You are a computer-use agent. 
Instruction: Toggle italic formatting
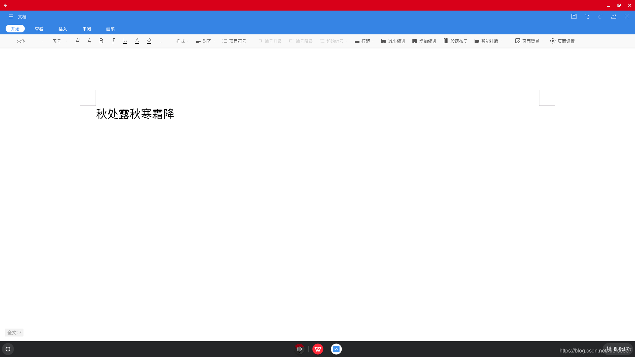pyautogui.click(x=113, y=41)
